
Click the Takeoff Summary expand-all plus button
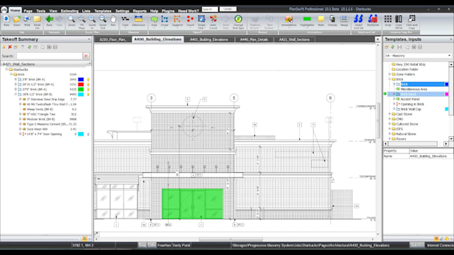49,47
